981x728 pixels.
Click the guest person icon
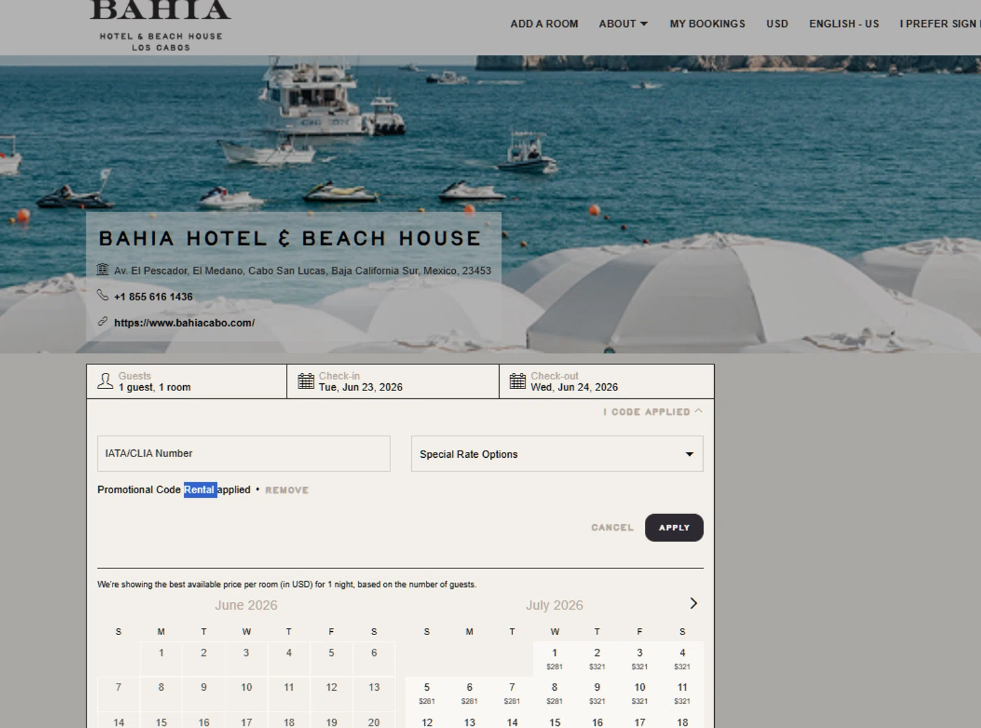(105, 381)
